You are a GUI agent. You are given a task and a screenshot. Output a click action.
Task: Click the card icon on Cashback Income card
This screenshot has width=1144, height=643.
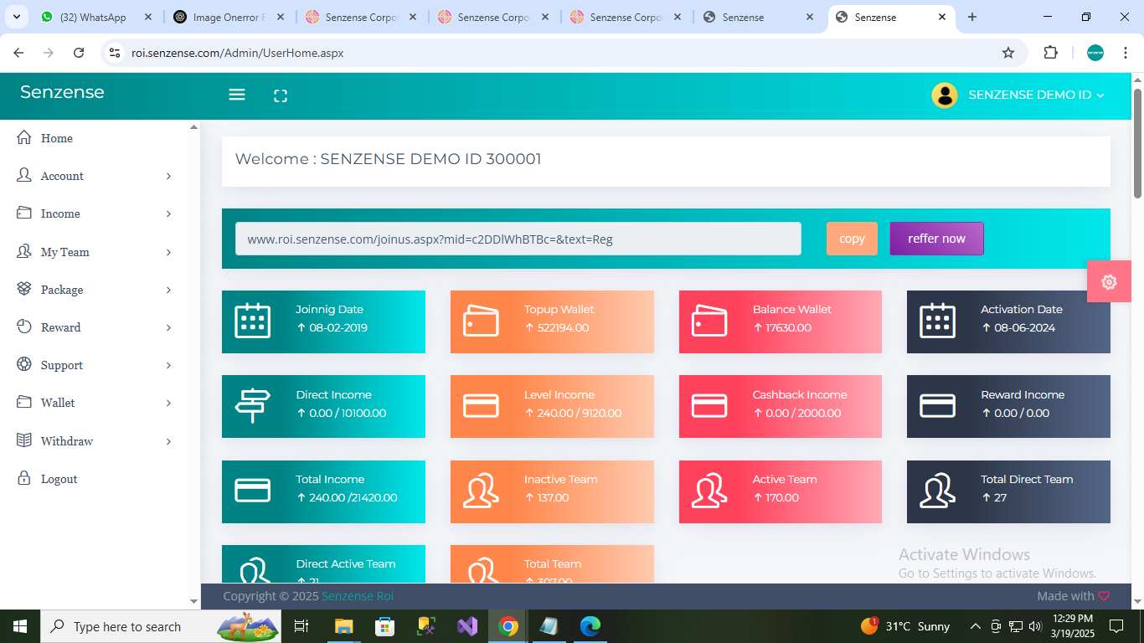[x=709, y=406]
